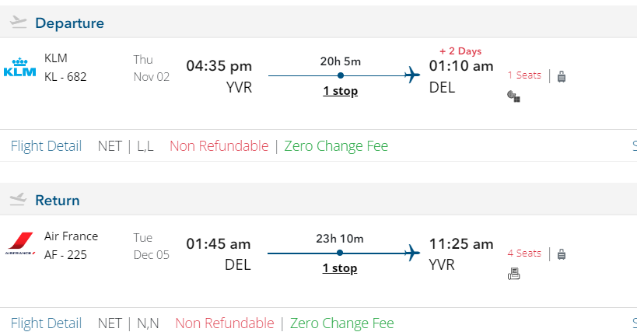This screenshot has width=637, height=332.
Task: Open Flight Detail for the KLM departure
Action: 46,146
